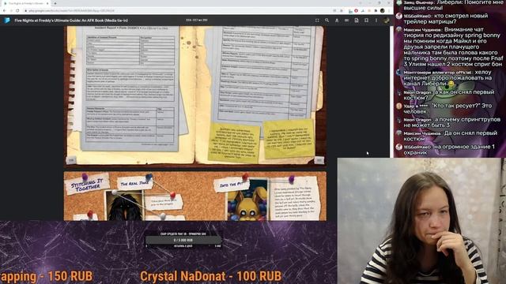Click the right page number marker

(x=319, y=160)
